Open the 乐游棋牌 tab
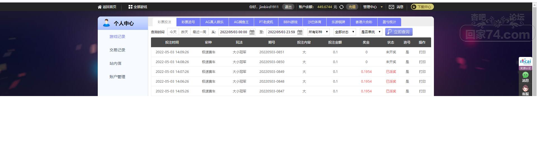 click(x=338, y=22)
